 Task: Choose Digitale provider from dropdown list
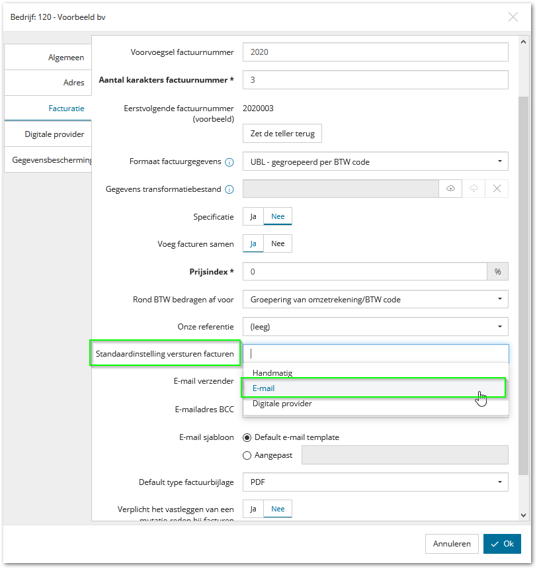click(376, 404)
